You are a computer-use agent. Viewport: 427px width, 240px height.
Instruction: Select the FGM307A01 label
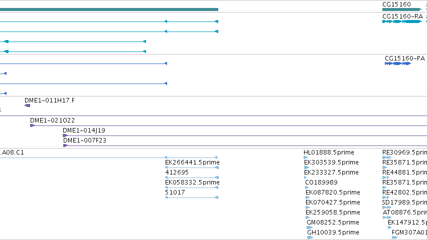pyautogui.click(x=409, y=232)
